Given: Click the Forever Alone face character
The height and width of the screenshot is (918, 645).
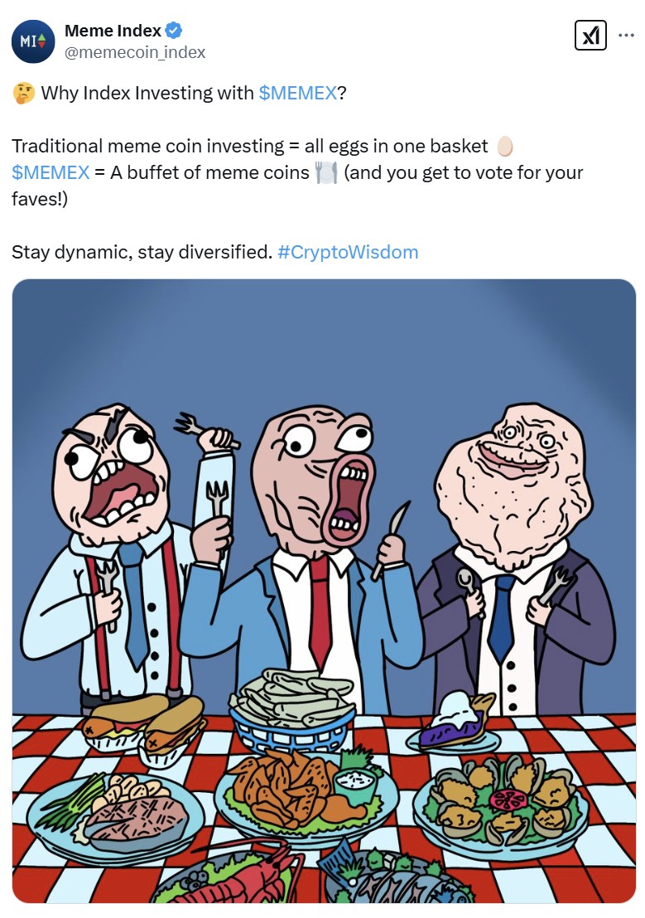Looking at the screenshot, I should point(515,556).
